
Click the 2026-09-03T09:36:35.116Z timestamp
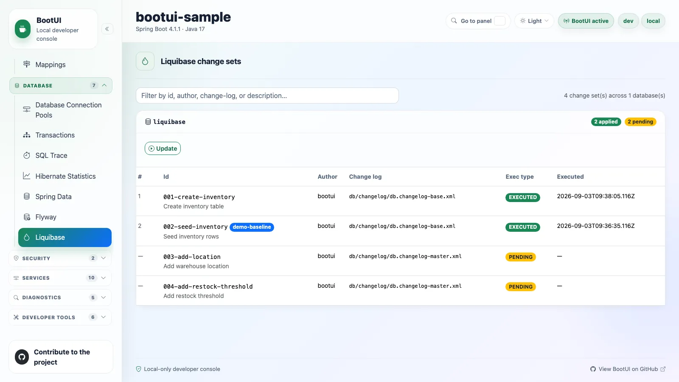(596, 226)
